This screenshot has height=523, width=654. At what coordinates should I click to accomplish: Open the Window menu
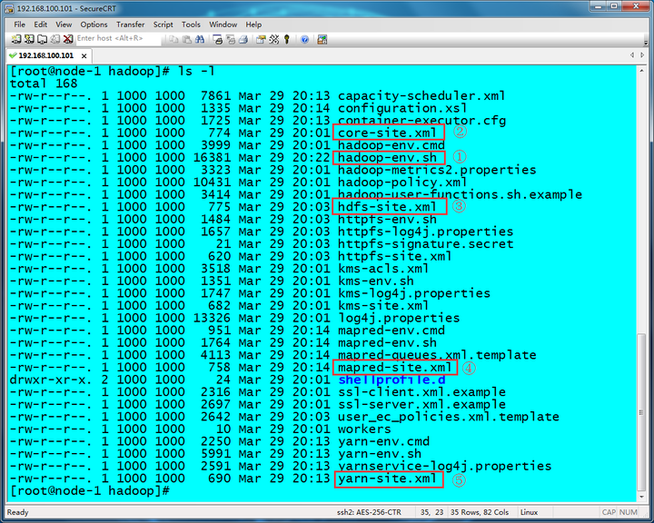click(x=223, y=25)
